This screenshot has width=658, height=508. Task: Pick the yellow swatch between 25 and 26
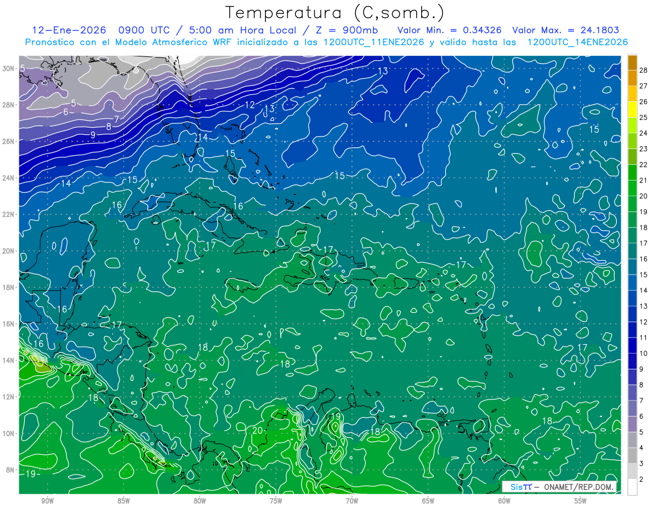[x=632, y=109]
